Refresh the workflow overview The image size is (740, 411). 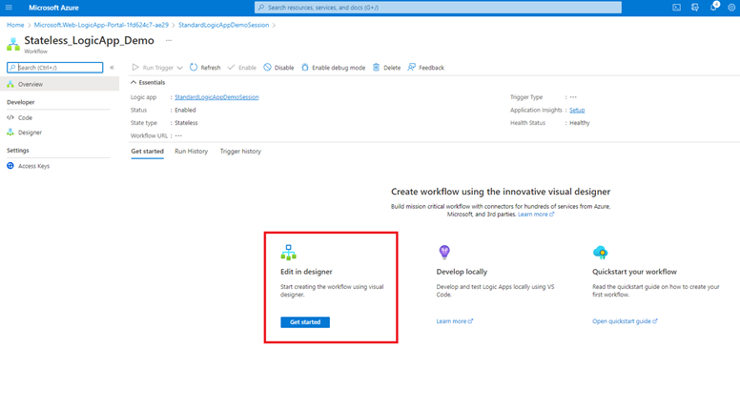[x=205, y=68]
